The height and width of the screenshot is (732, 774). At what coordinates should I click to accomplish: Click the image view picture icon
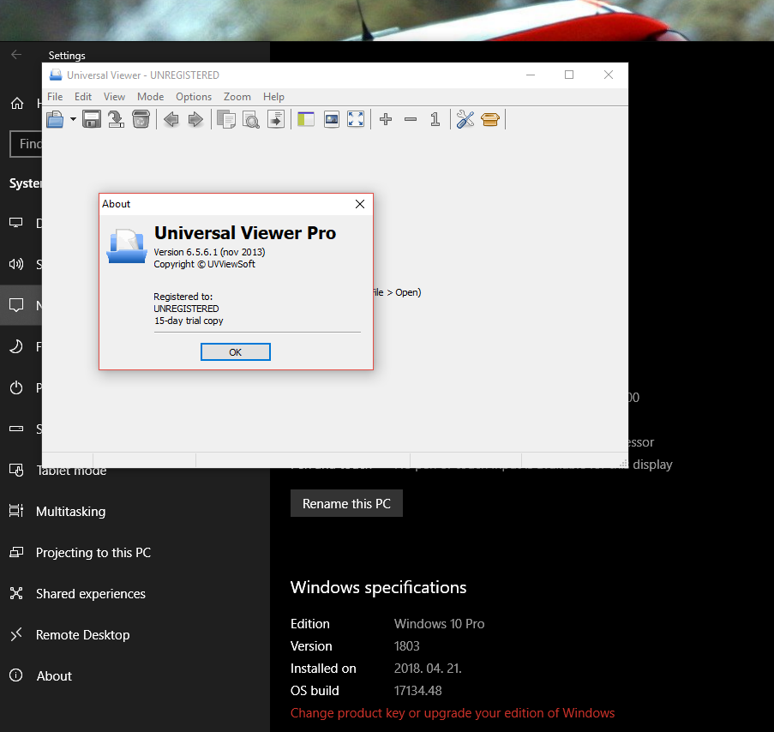pos(332,119)
